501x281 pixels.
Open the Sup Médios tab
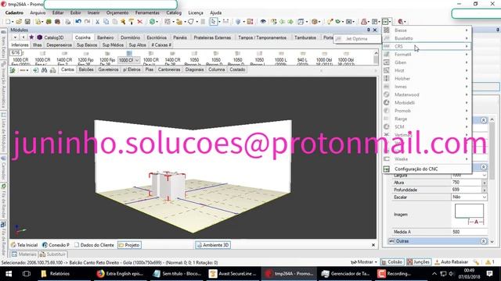[x=113, y=45]
